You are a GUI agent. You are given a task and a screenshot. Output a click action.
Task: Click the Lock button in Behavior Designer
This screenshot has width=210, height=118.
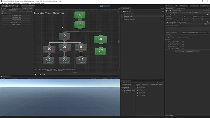[93, 10]
